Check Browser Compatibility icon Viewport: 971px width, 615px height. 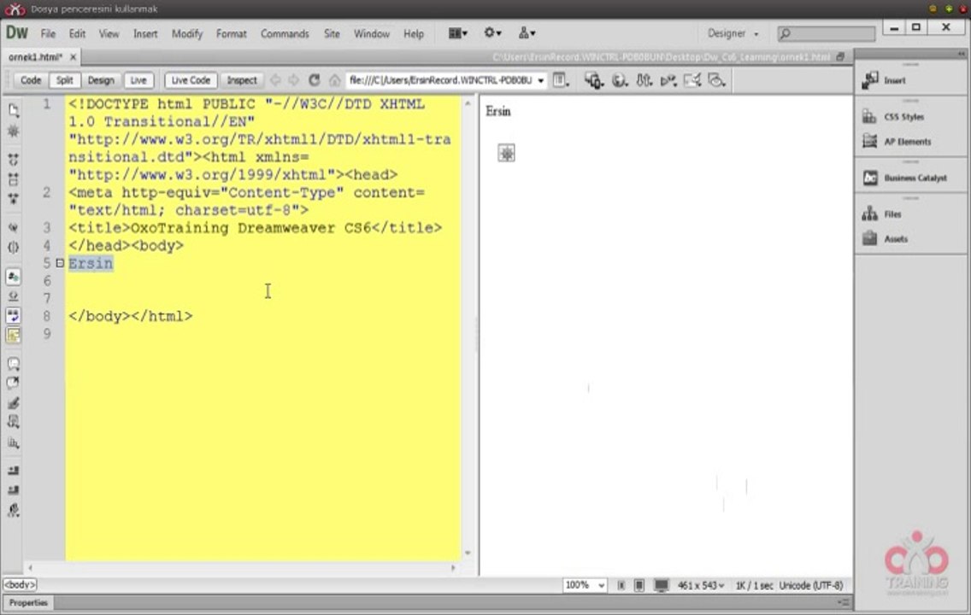click(x=692, y=80)
